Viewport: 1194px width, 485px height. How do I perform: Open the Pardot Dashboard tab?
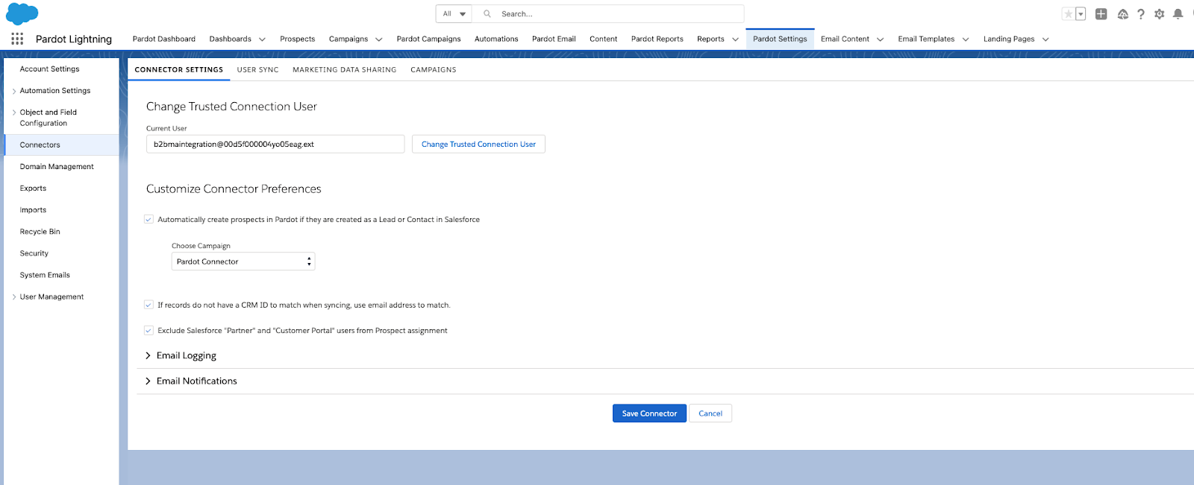[164, 39]
